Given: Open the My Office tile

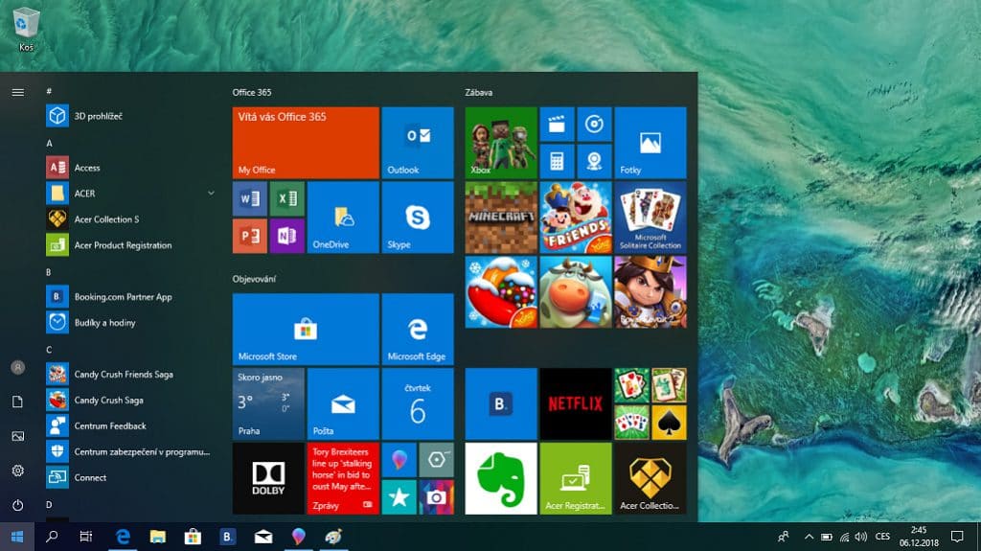Looking at the screenshot, I should click(x=306, y=143).
